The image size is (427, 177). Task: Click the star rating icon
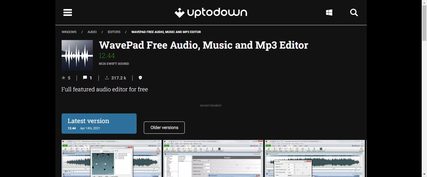(x=63, y=78)
